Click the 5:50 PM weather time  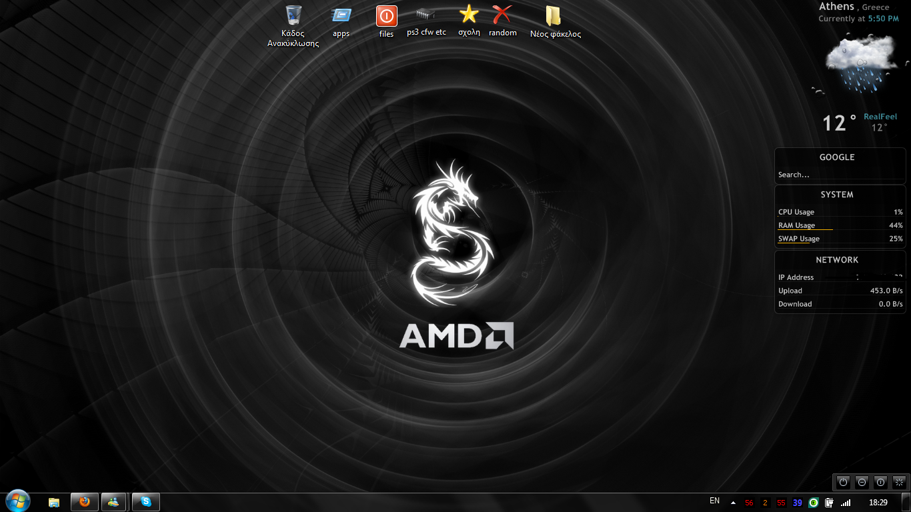pyautogui.click(x=884, y=19)
